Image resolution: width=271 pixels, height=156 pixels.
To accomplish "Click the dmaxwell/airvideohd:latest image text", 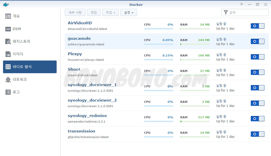I will pos(87,29).
